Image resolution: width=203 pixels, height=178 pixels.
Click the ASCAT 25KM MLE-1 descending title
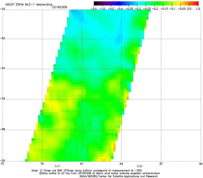[x=29, y=5]
